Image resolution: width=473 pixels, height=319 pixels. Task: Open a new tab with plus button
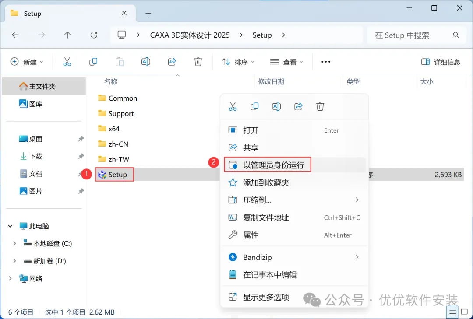click(x=148, y=13)
